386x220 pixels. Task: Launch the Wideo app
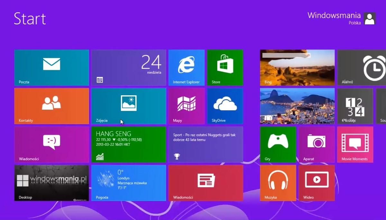tap(317, 183)
